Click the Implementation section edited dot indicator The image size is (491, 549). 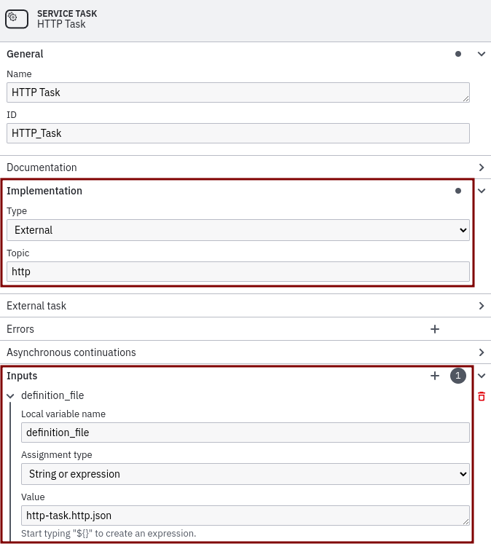pos(458,191)
